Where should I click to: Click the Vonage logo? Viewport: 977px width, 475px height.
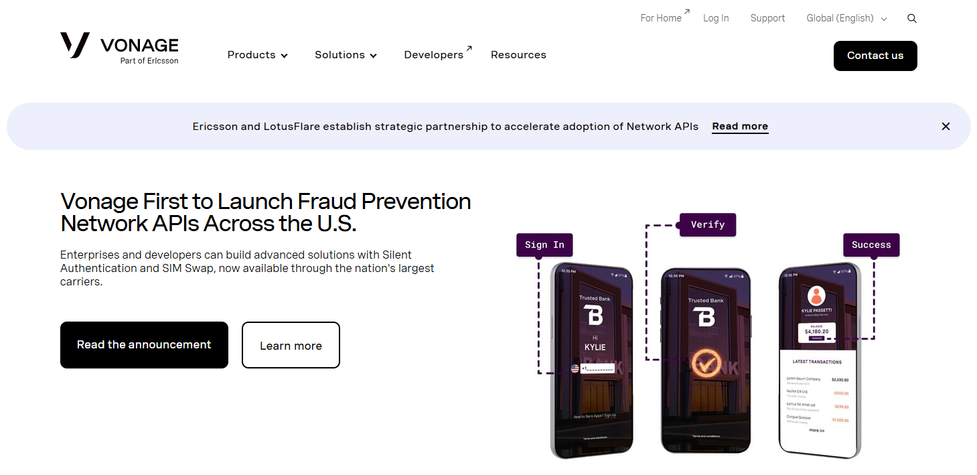(119, 48)
